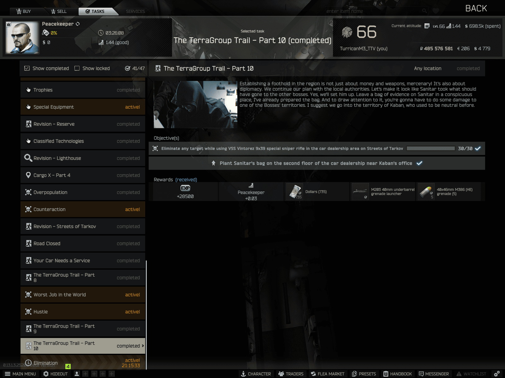Open the WATCHLIST

[471, 374]
